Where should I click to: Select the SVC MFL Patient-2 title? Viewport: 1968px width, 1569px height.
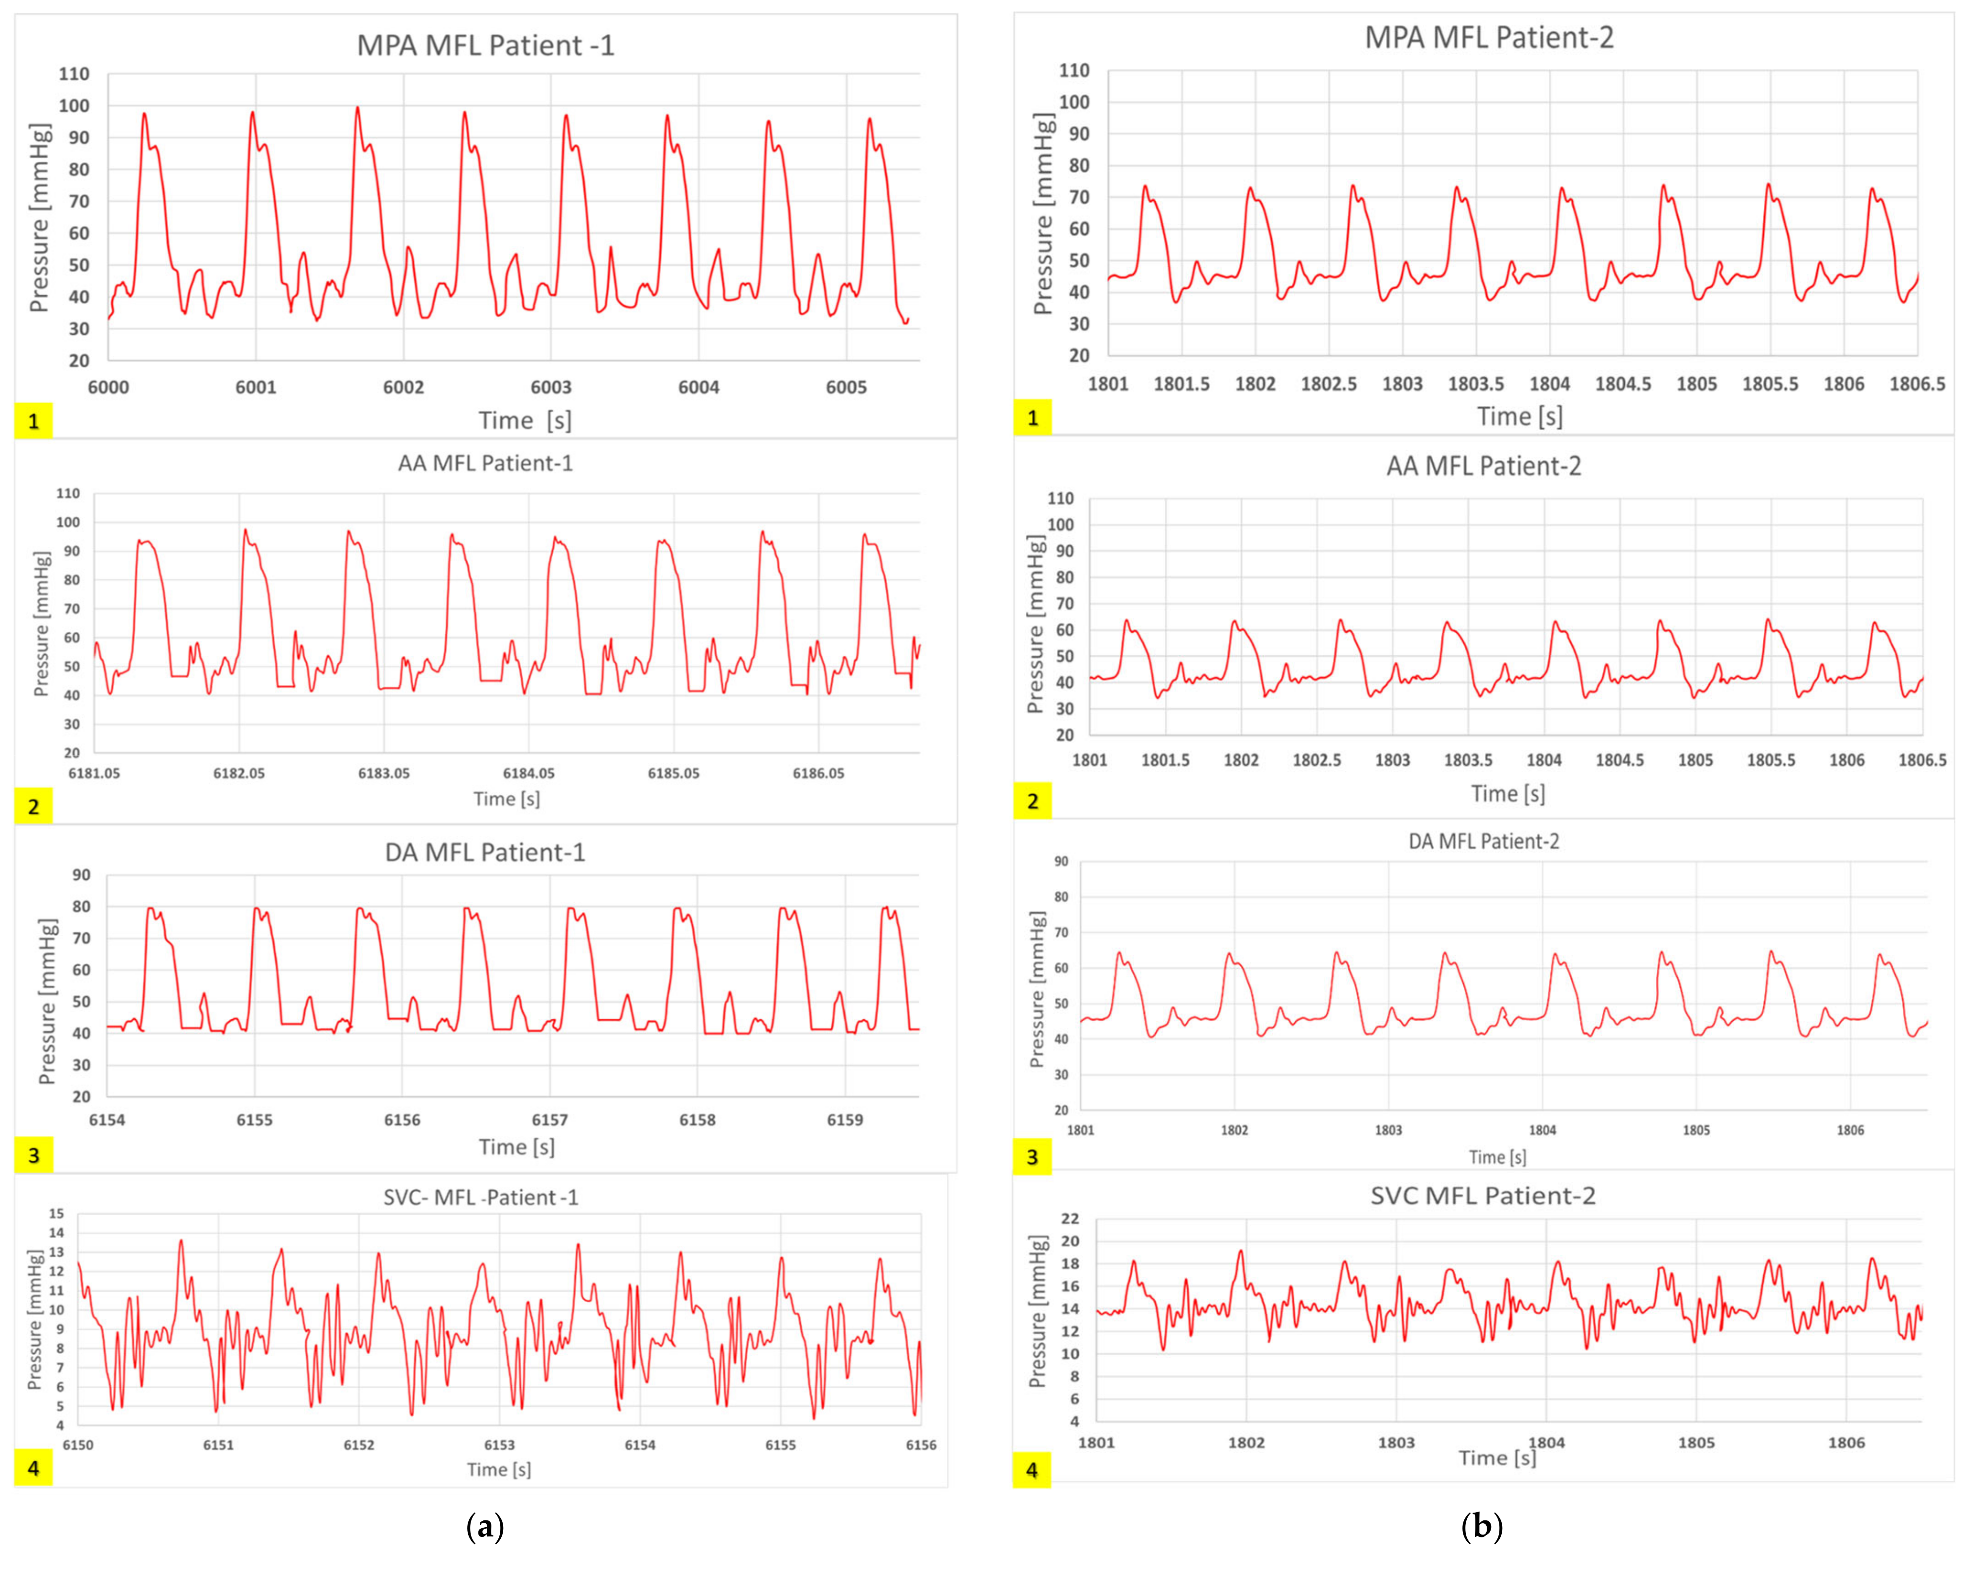[x=1482, y=1196]
